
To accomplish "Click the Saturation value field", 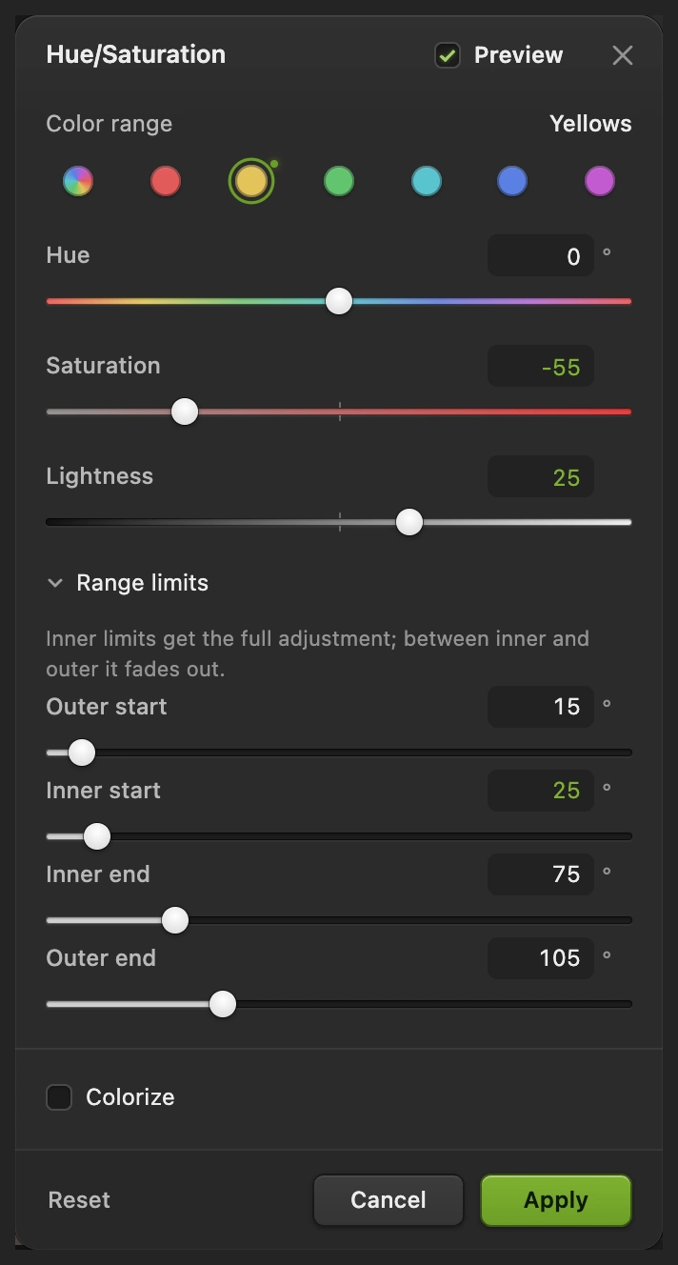I will pyautogui.click(x=541, y=367).
